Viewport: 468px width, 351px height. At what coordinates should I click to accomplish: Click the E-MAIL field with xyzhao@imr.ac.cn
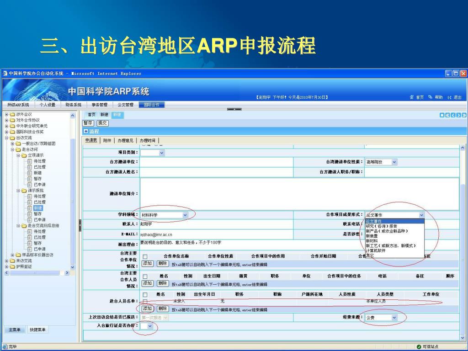216,234
